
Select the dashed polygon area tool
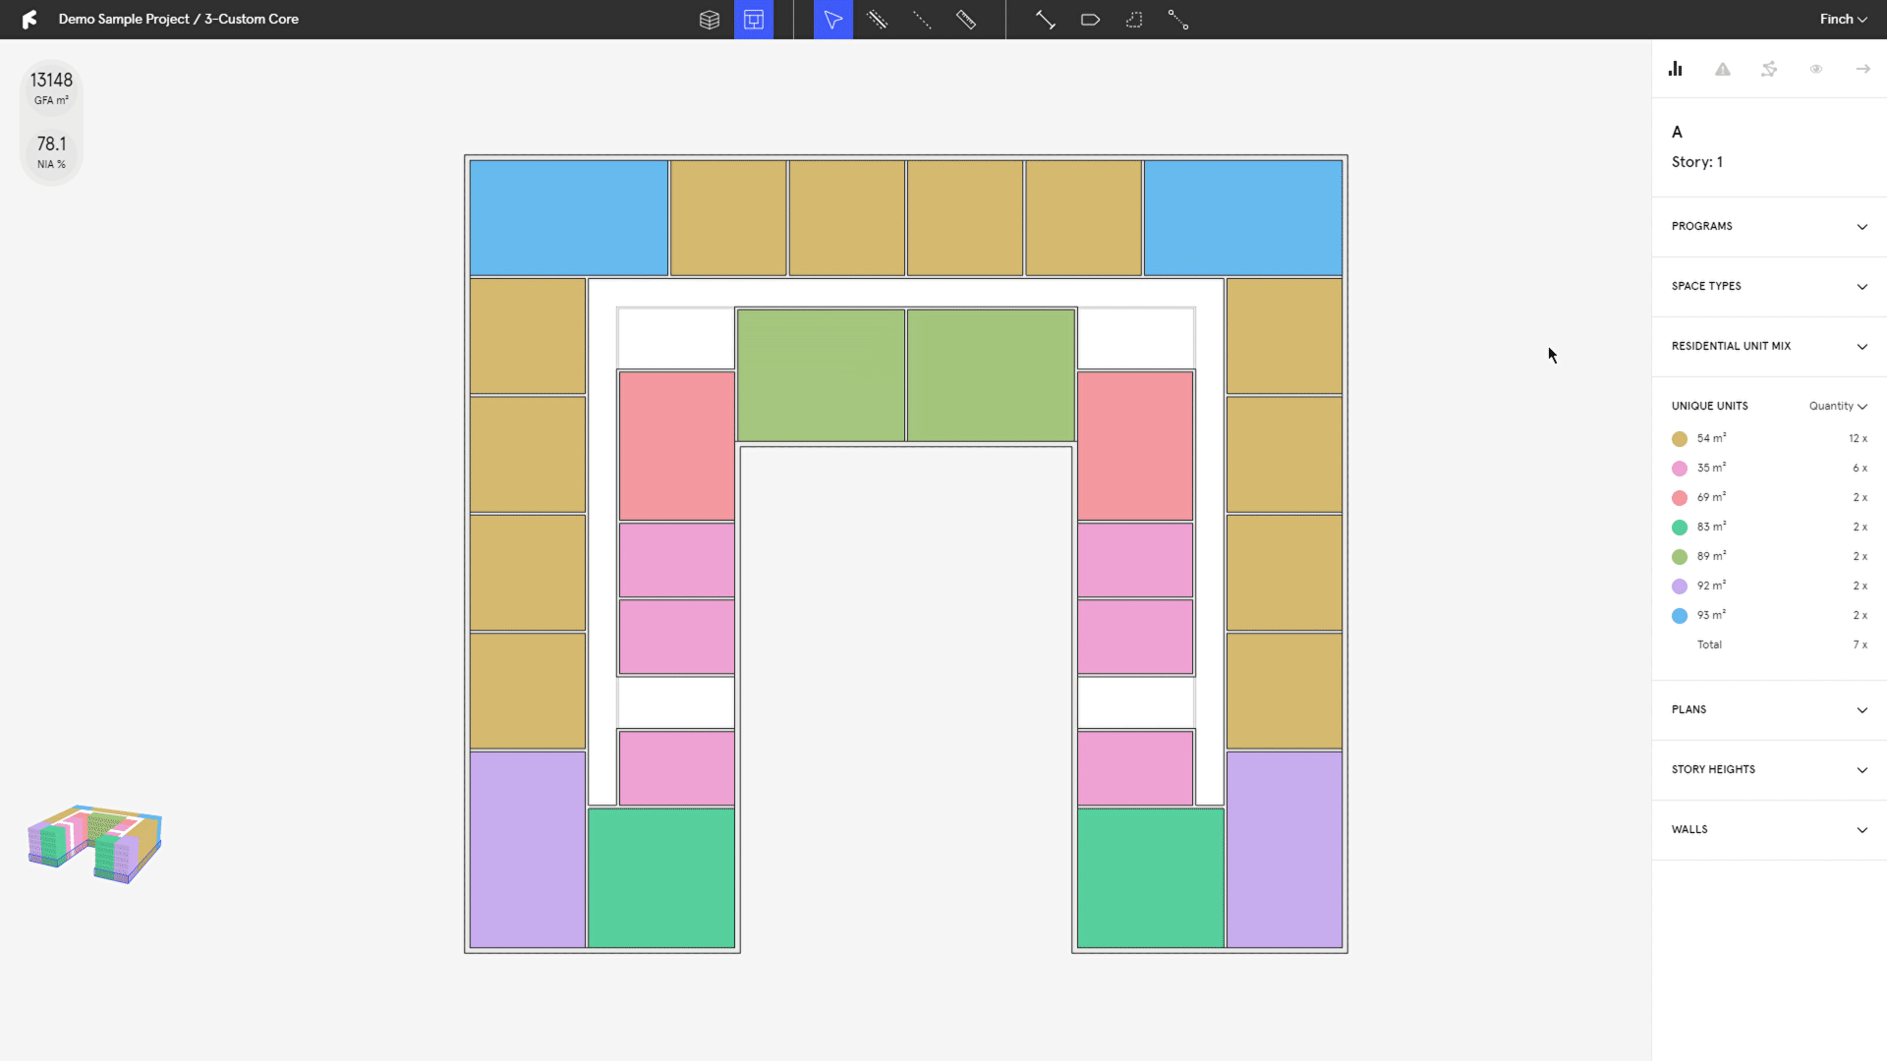click(x=1134, y=20)
